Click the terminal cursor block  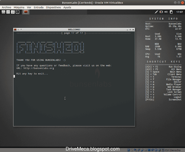point(14,76)
